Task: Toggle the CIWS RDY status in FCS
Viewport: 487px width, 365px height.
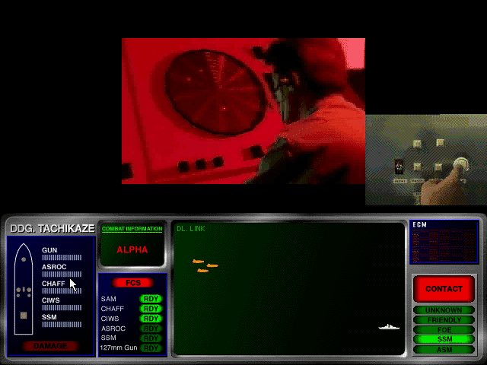Action: [151, 319]
